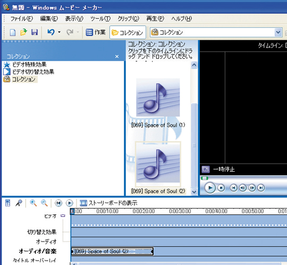Click the Movie Maker title bar icon

[6, 7]
